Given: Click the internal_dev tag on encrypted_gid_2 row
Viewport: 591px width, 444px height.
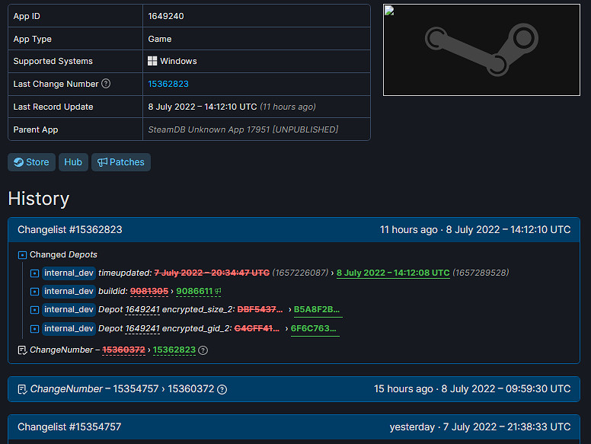Looking at the screenshot, I should pyautogui.click(x=69, y=329).
